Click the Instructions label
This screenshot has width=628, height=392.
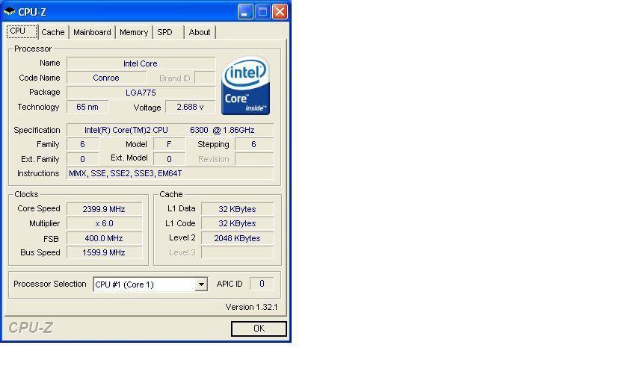click(38, 173)
